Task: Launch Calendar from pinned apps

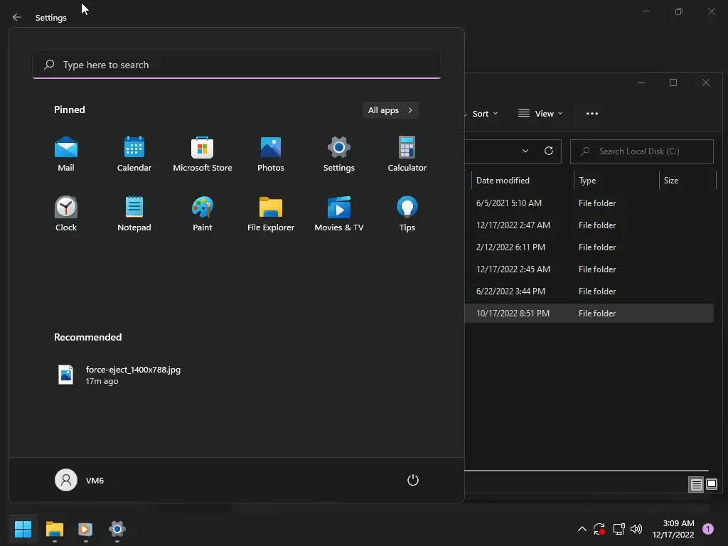Action: (x=134, y=154)
